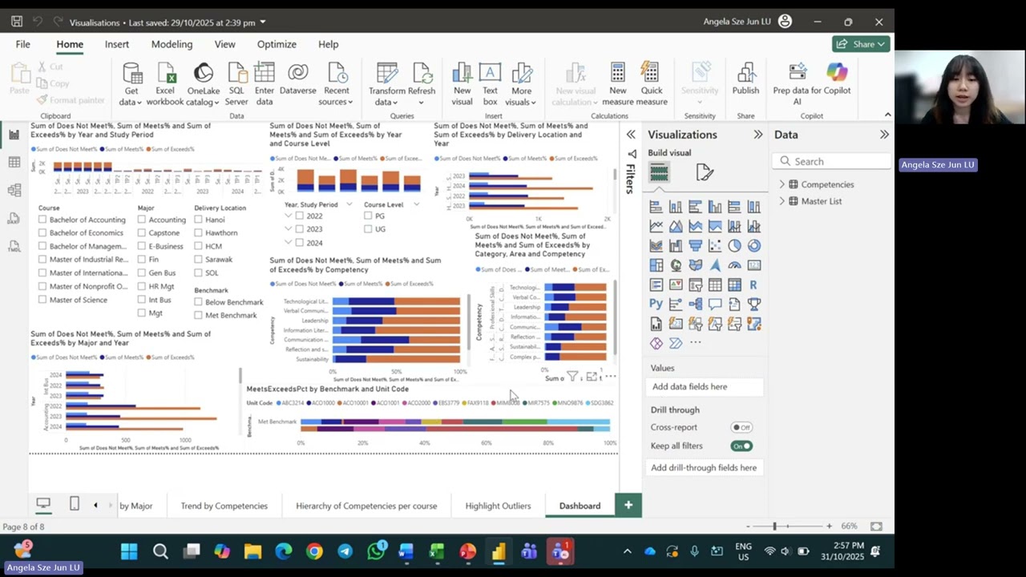Viewport: 1026px width, 577px height.
Task: Switch to Report view in left sidebar
Action: coord(14,135)
